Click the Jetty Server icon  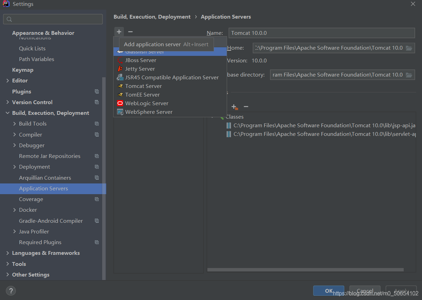coord(120,69)
